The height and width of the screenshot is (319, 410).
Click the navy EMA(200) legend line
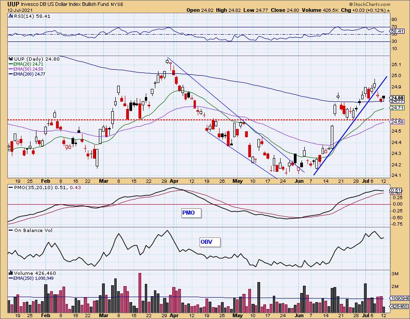pos(11,74)
